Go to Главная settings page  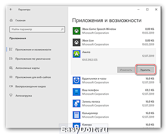coord(20,20)
